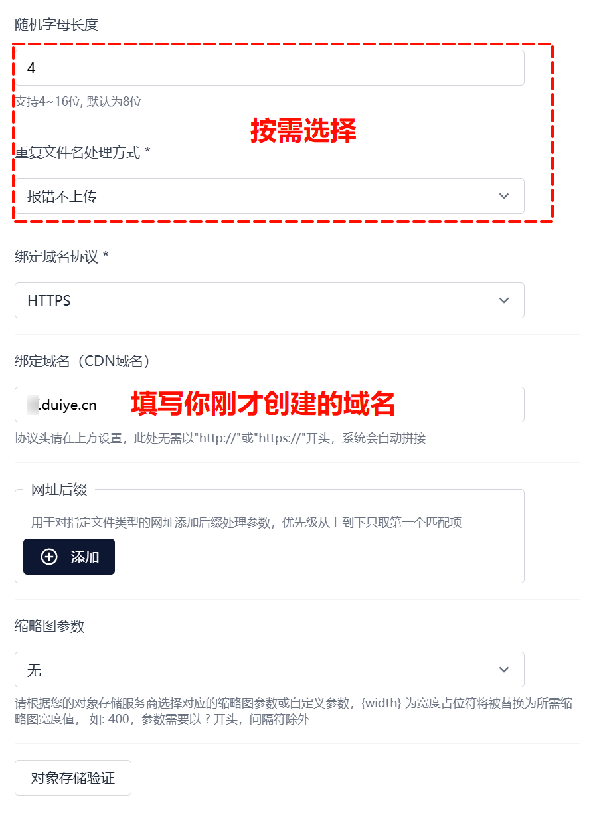
Task: Click the 缩略图参数 label
Action: coord(50,626)
